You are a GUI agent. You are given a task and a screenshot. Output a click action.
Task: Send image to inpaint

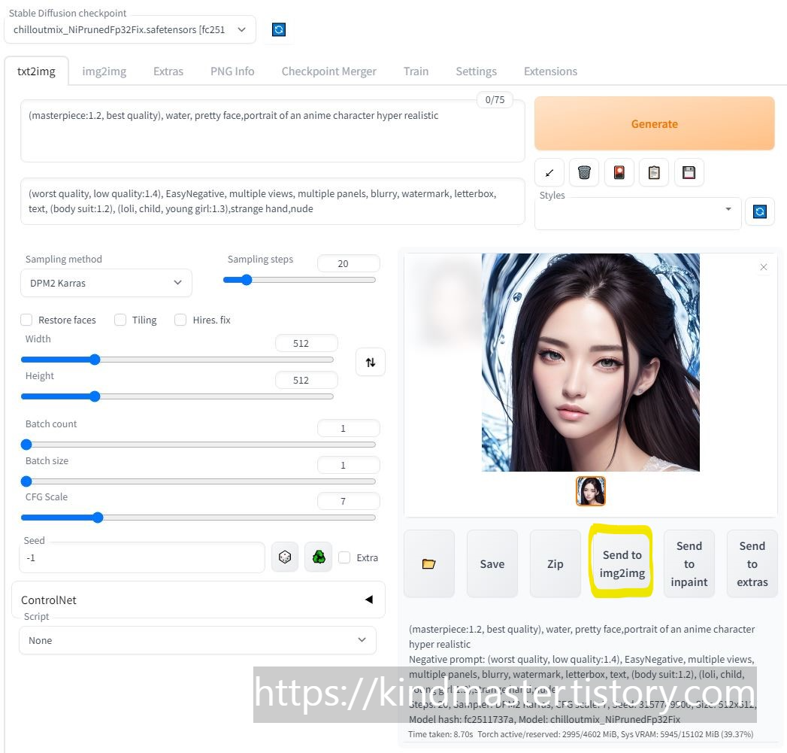point(689,563)
